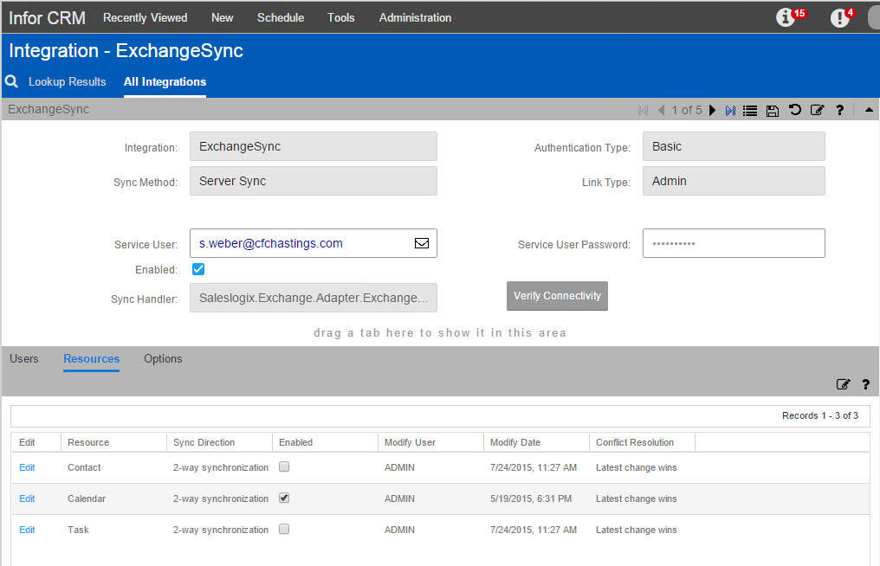The image size is (880, 566).
Task: Edit the Task resource row
Action: [x=27, y=530]
